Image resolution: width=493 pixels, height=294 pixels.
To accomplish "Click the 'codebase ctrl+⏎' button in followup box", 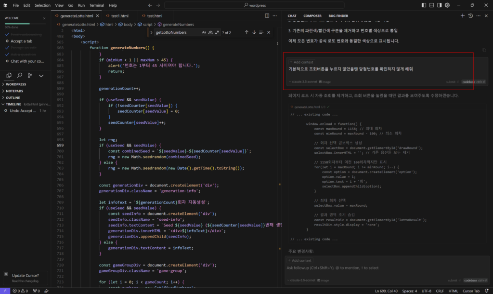I will (475, 280).
